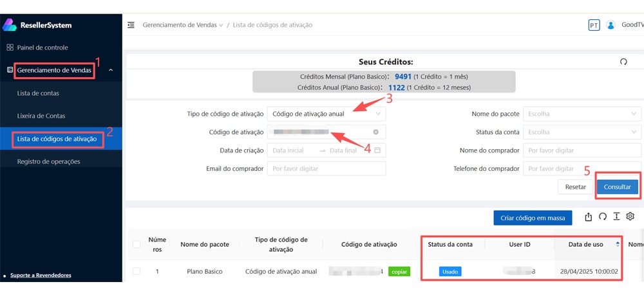The height and width of the screenshot is (293, 644).
Task: Toggle the sidebar collapse hamburger icon
Action: tap(131, 25)
